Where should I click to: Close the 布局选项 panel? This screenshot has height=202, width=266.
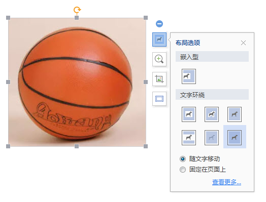click(x=243, y=43)
